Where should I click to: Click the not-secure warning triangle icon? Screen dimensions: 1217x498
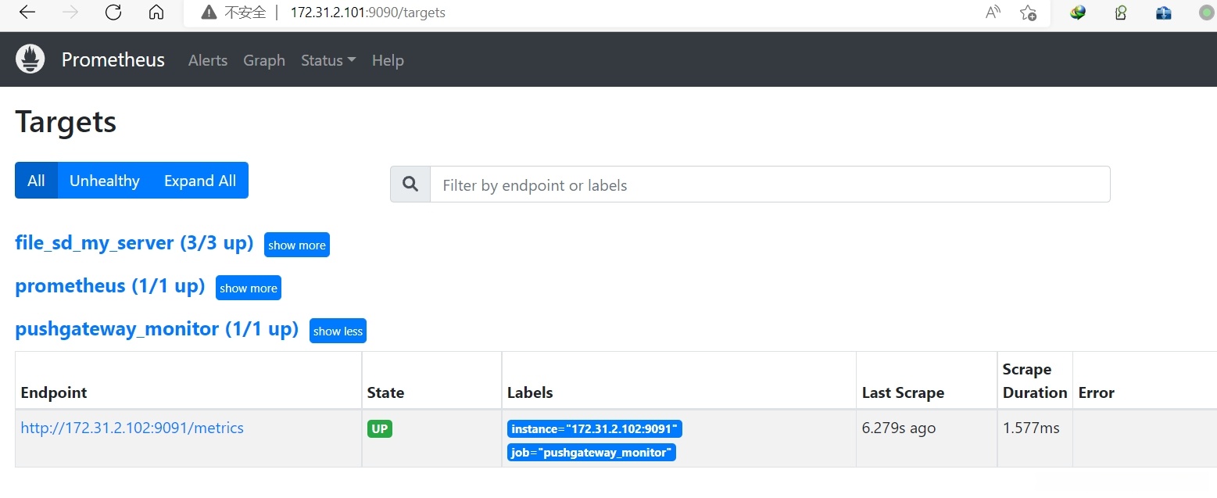pyautogui.click(x=208, y=13)
